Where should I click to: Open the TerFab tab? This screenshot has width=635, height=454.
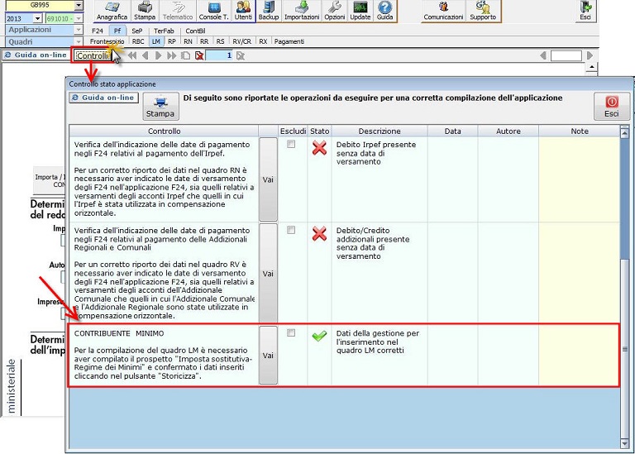pyautogui.click(x=164, y=31)
